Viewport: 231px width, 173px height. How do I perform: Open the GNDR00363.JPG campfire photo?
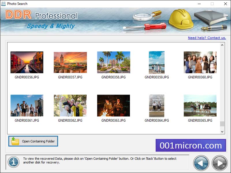coord(113,106)
